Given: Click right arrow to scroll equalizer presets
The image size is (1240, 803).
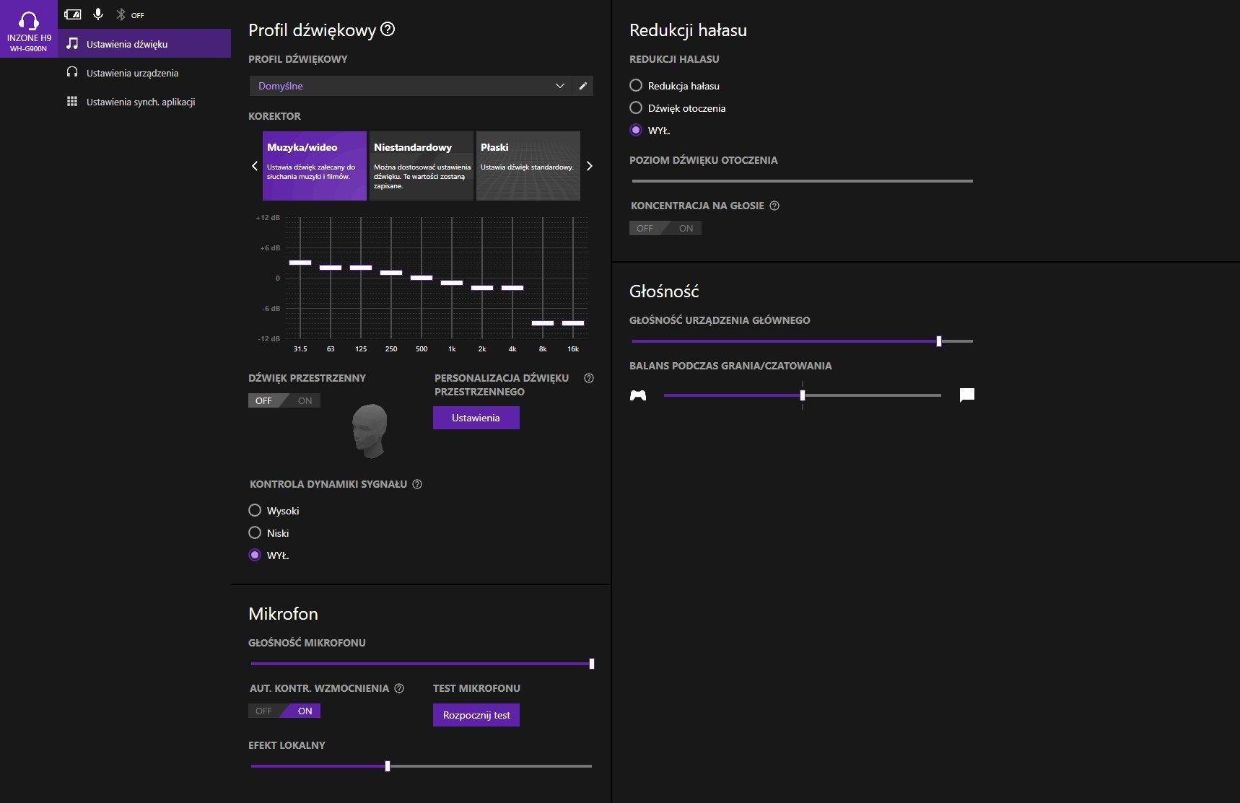Looking at the screenshot, I should [589, 166].
